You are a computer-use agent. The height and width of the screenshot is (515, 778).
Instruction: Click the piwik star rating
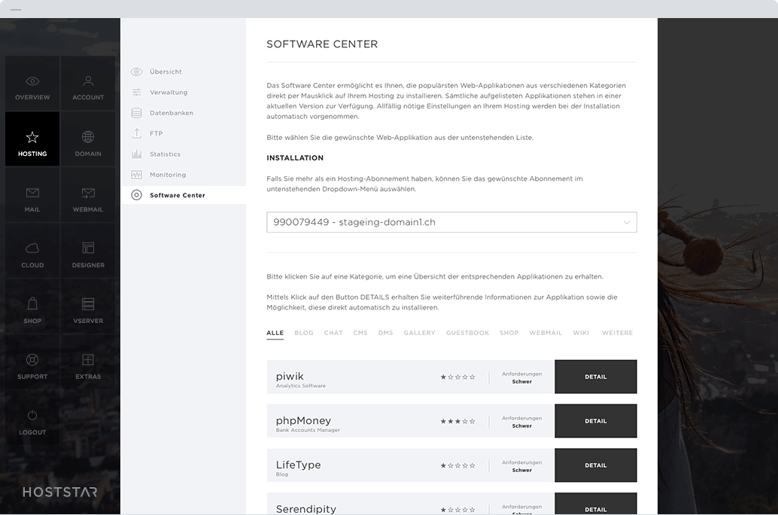pos(457,377)
